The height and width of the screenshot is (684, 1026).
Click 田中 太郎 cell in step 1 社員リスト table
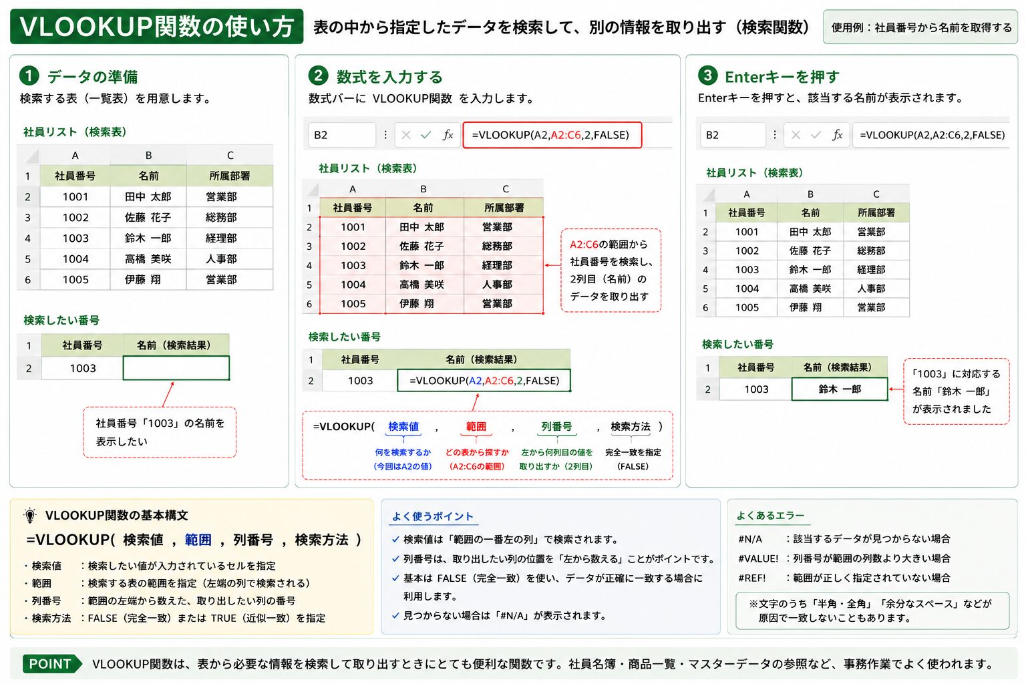(x=148, y=197)
